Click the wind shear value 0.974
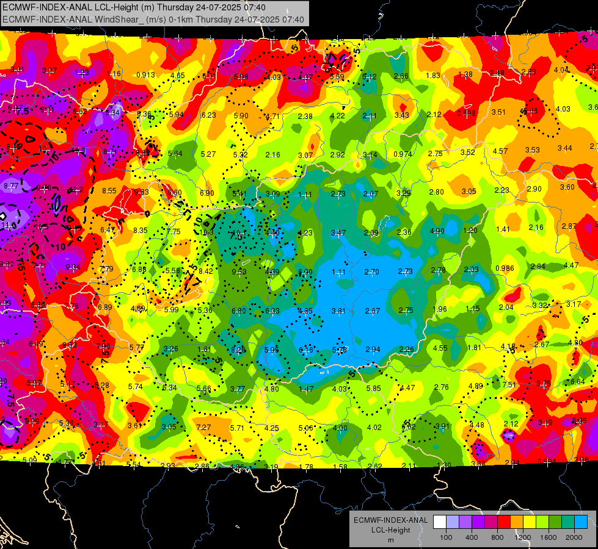This screenshot has width=598, height=549. pos(403,154)
